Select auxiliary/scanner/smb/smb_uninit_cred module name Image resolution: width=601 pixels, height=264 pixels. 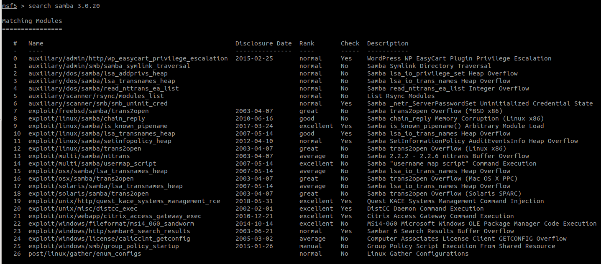[98, 103]
